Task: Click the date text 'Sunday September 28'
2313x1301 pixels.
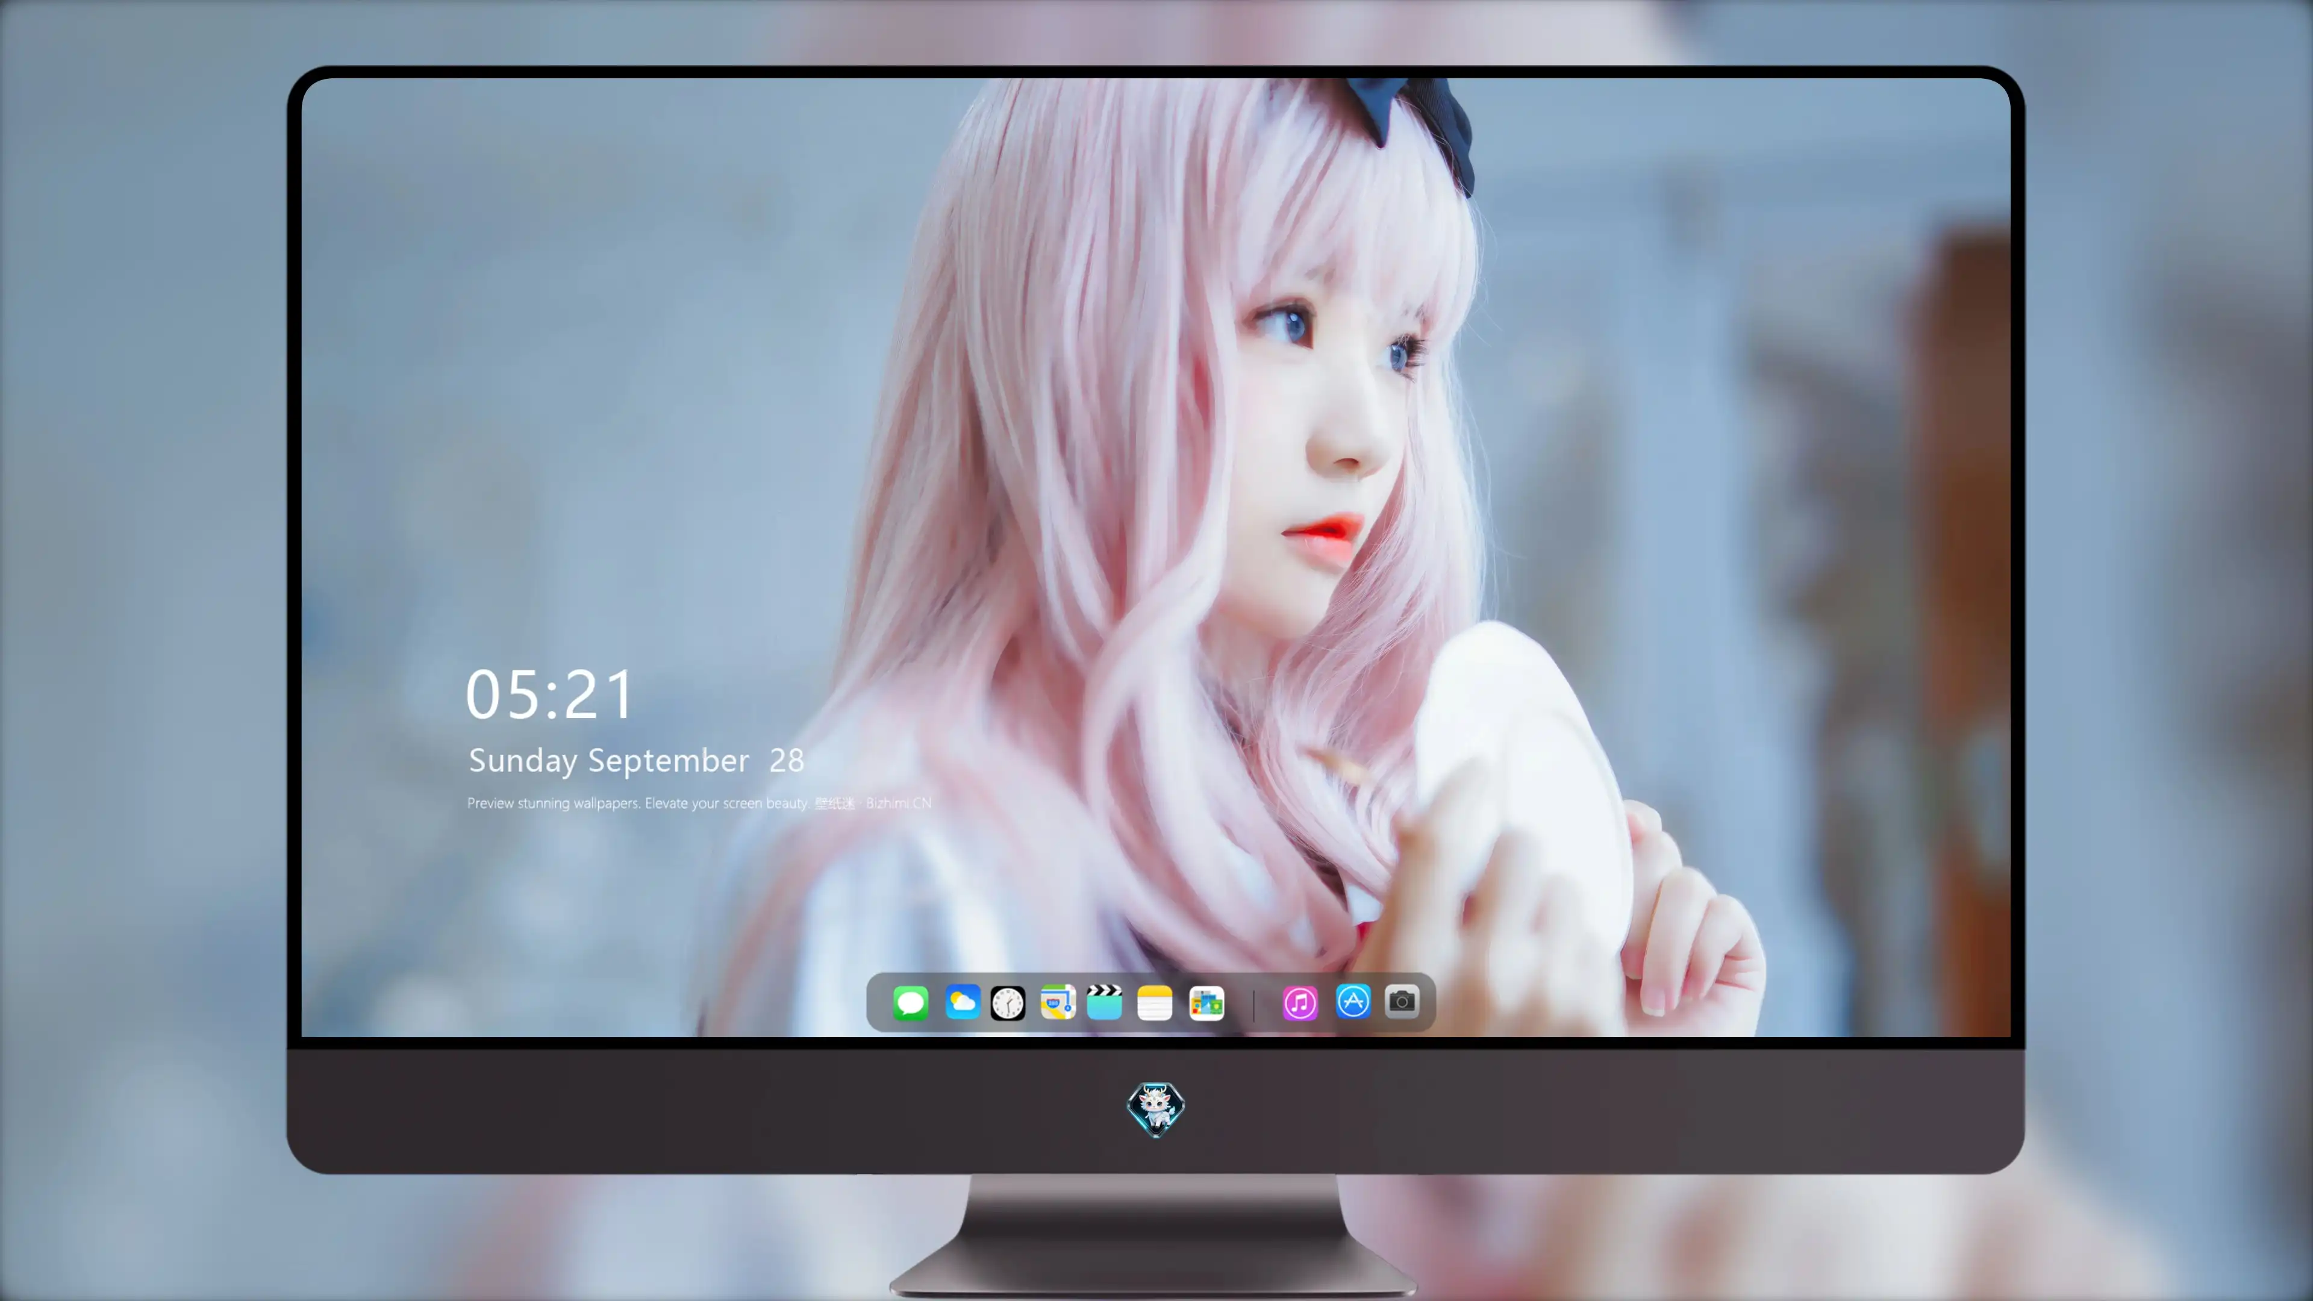Action: (635, 761)
